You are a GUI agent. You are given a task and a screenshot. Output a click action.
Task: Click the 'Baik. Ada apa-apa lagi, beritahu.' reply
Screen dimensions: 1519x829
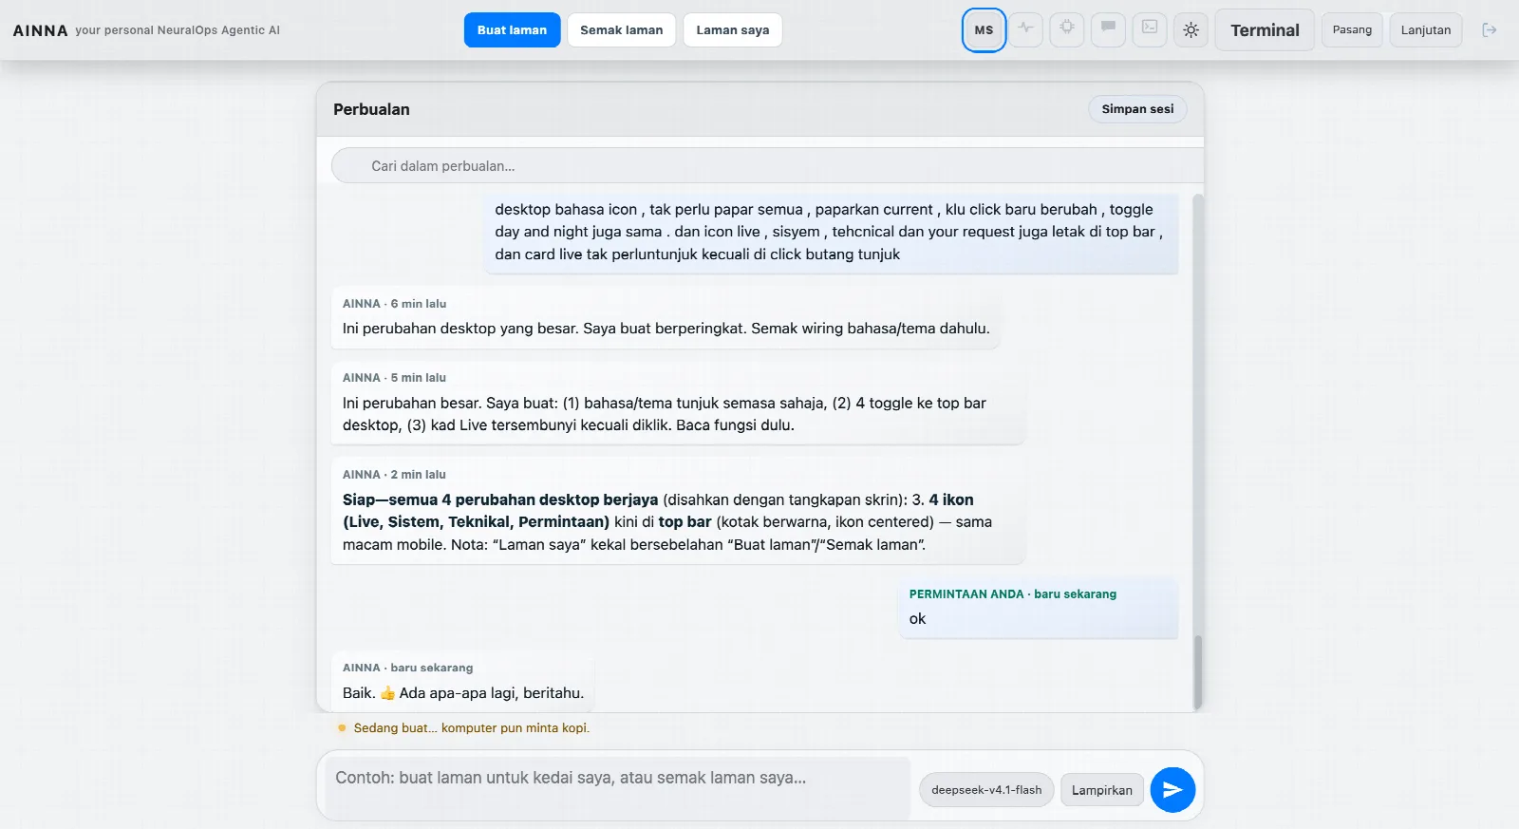[x=463, y=683]
